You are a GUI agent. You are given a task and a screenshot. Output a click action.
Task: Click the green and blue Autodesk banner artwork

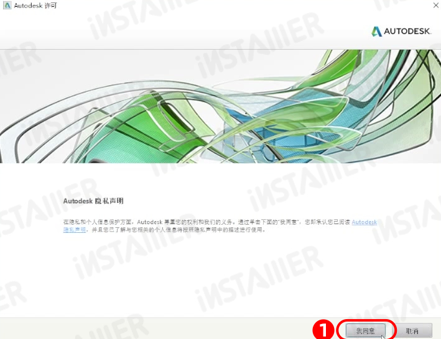coord(220,106)
